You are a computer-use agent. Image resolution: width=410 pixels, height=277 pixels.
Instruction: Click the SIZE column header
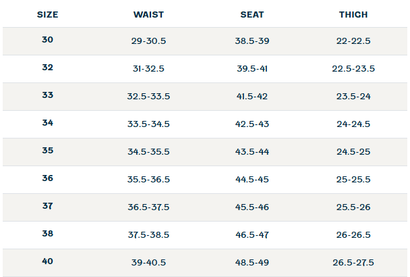[x=47, y=14]
